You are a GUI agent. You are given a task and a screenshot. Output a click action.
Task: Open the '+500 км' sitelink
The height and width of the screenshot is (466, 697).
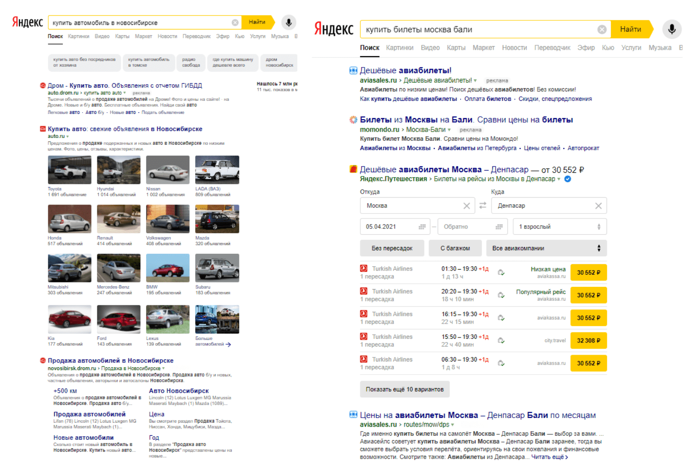65,391
